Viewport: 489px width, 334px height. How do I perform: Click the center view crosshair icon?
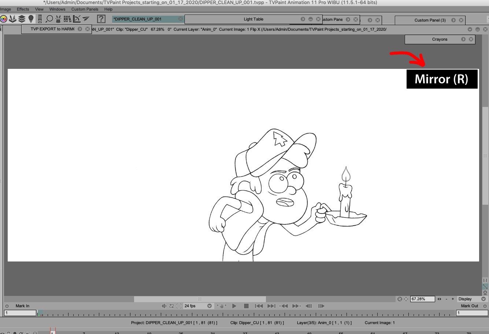[406, 299]
